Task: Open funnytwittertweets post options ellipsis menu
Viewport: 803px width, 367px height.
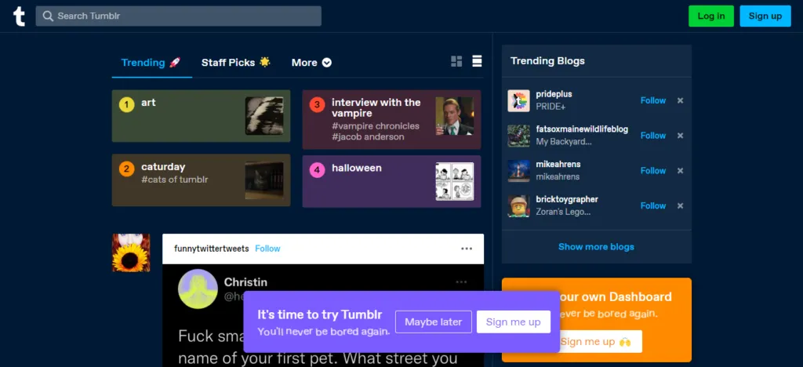Action: 467,249
